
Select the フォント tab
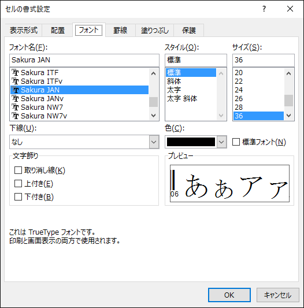(x=89, y=30)
